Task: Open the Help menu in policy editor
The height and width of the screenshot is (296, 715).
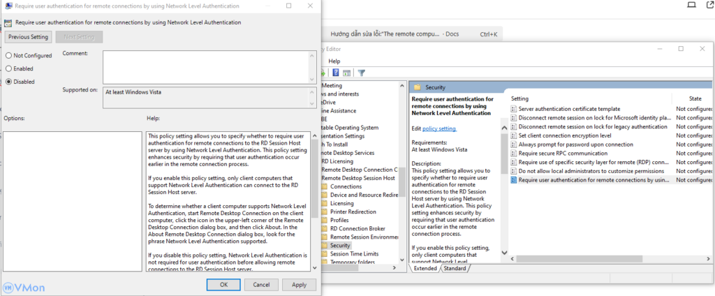Action: (334, 61)
